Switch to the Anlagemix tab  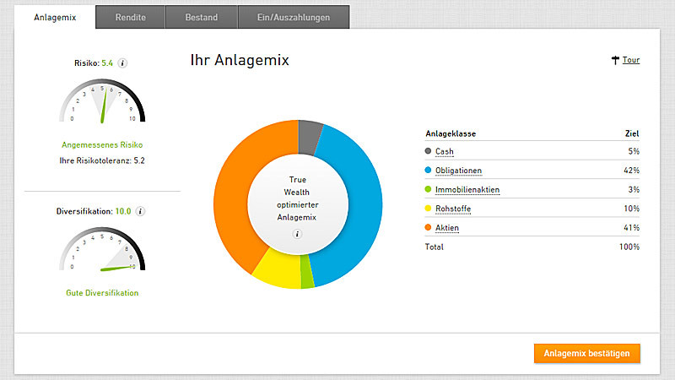coord(55,17)
